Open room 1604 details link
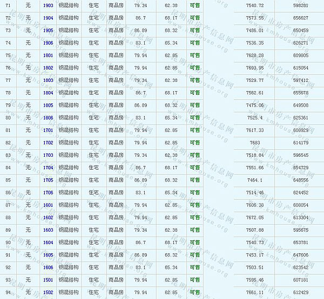This screenshot has width=324, height=299. (x=48, y=242)
